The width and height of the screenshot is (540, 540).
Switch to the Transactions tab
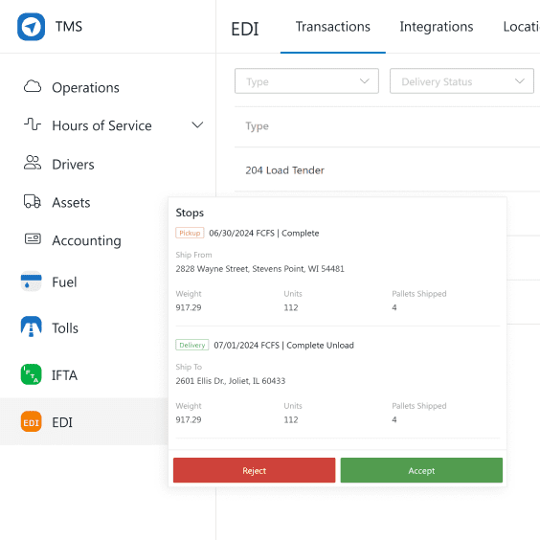pos(332,27)
